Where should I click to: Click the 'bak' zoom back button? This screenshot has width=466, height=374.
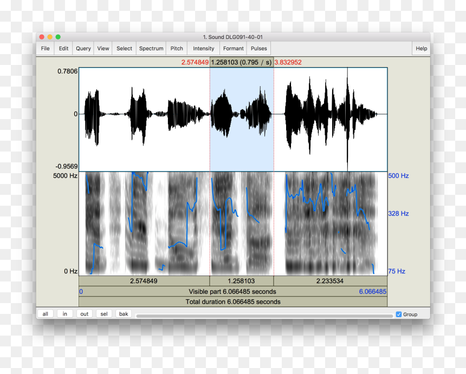pyautogui.click(x=124, y=314)
